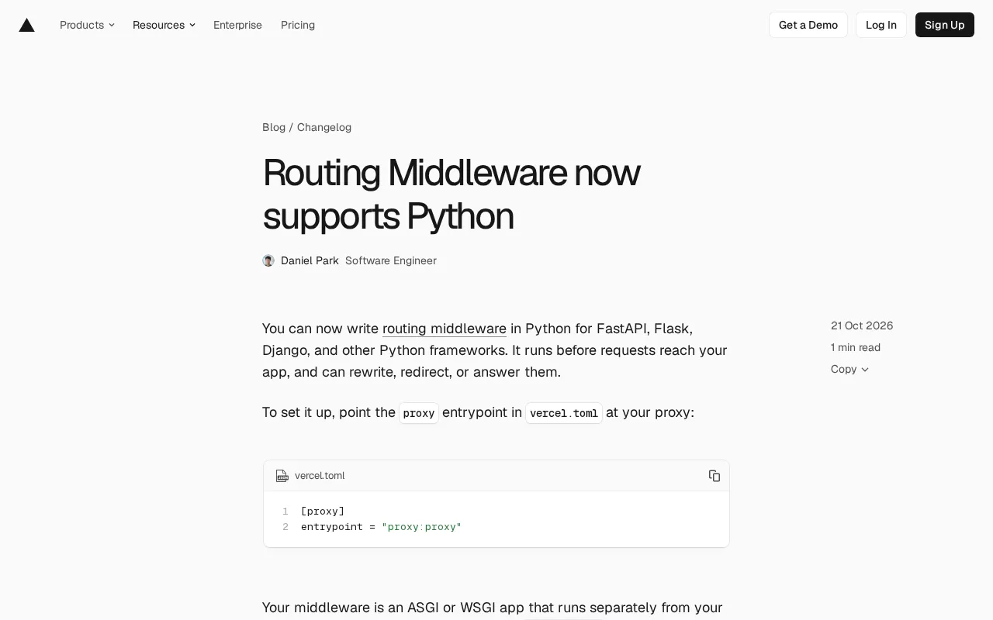This screenshot has width=993, height=620.
Task: Click author name Daniel Park
Action: coord(310,260)
